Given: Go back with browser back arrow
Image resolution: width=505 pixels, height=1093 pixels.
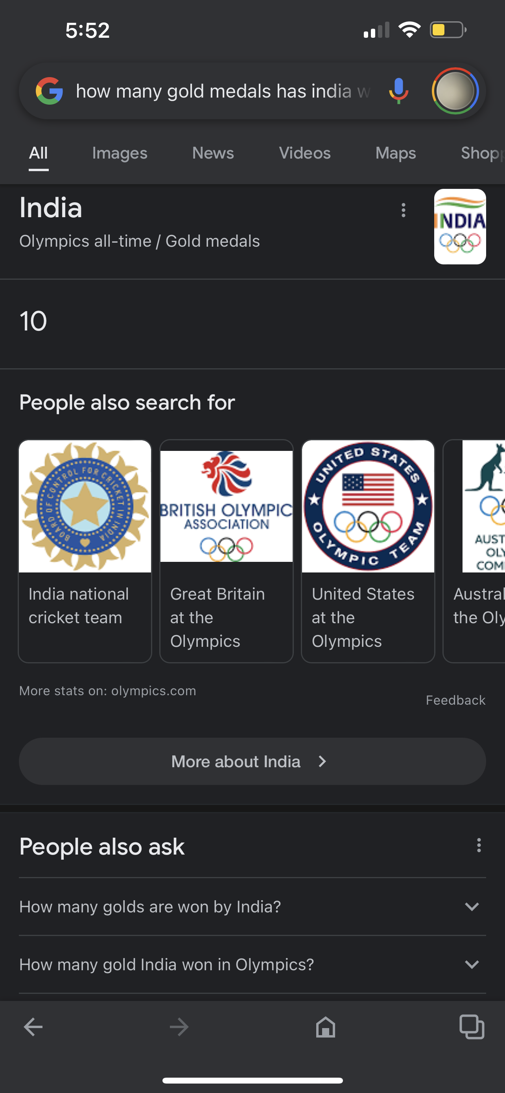Looking at the screenshot, I should [x=33, y=1027].
